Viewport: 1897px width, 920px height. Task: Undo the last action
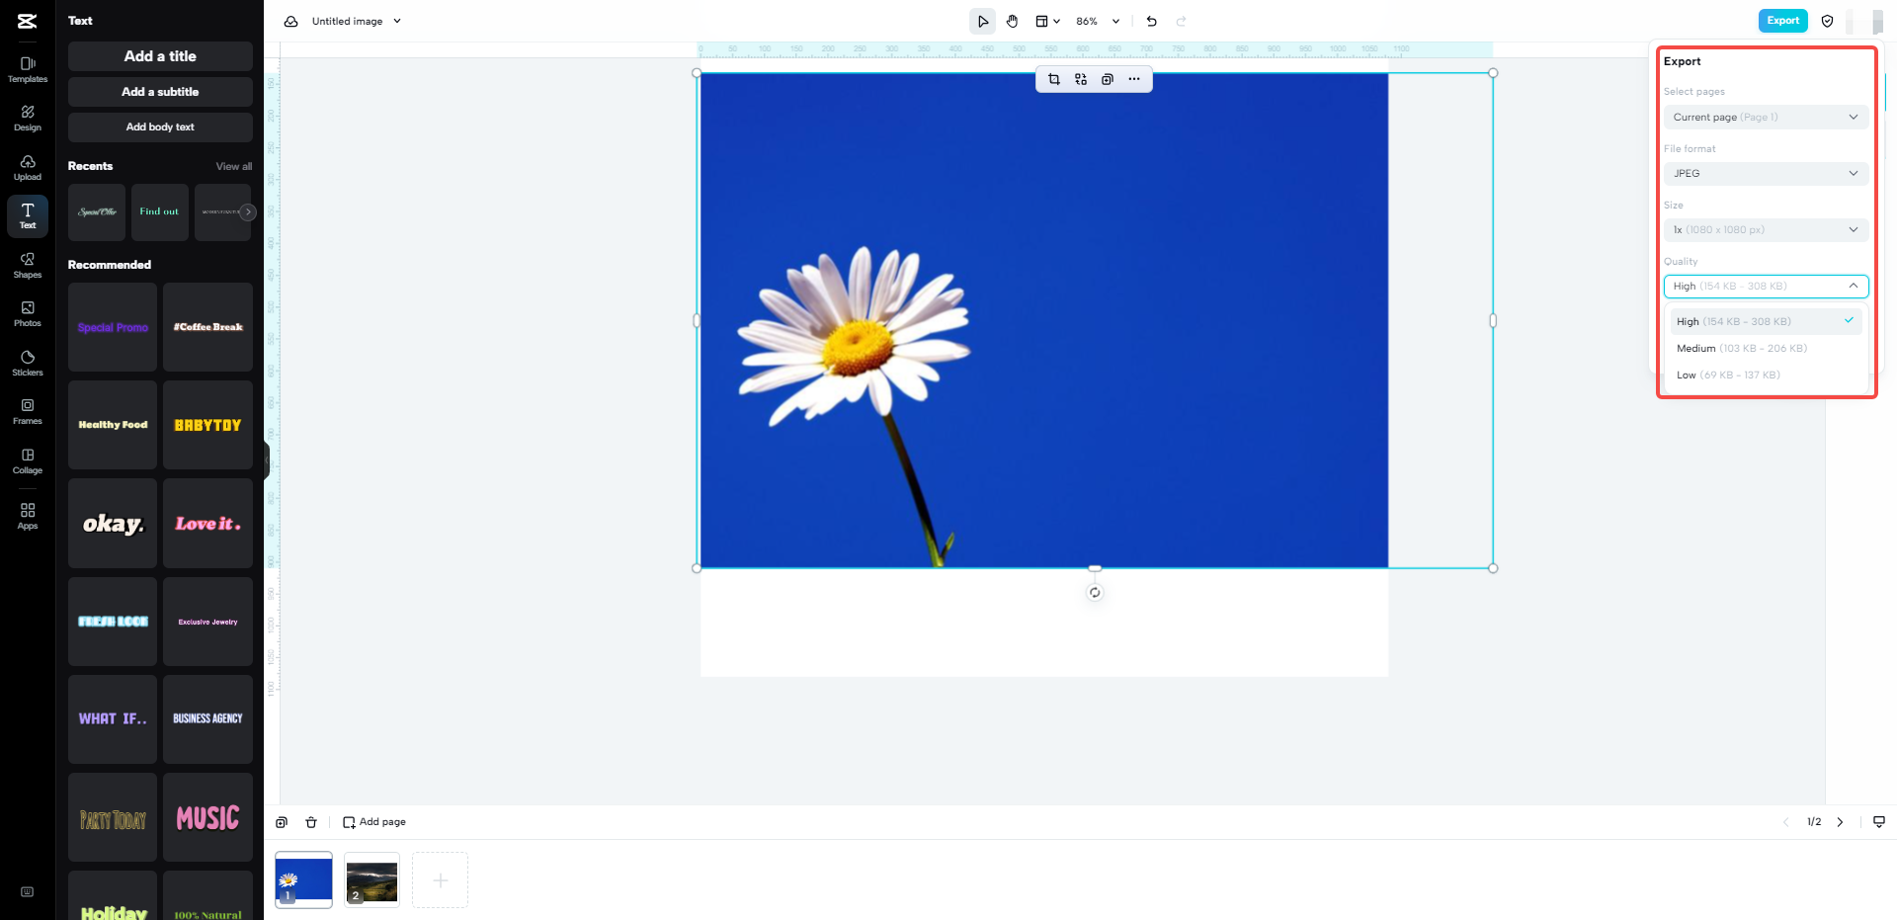(x=1151, y=21)
